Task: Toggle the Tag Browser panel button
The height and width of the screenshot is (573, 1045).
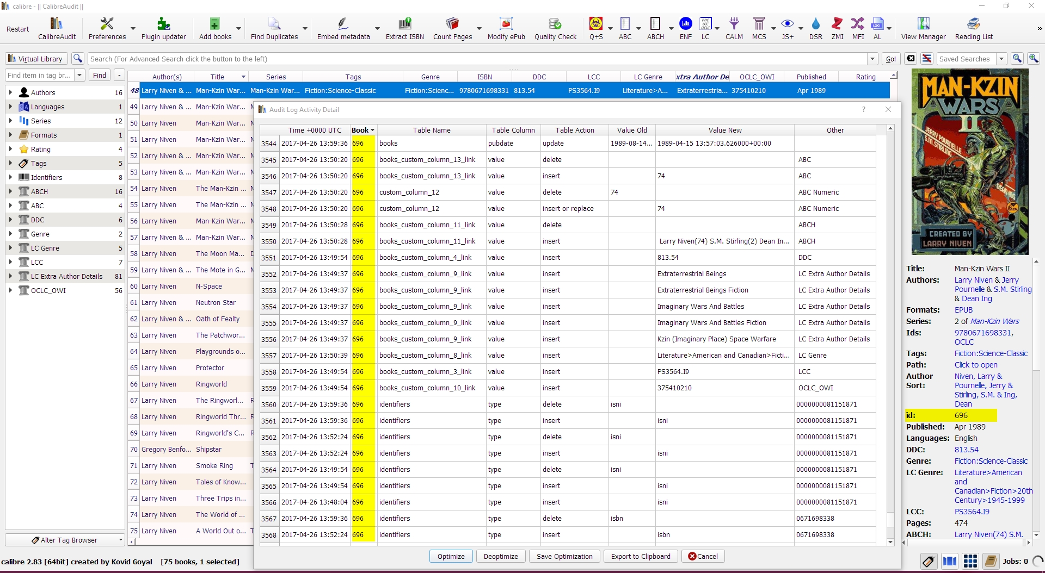Action: 929,561
